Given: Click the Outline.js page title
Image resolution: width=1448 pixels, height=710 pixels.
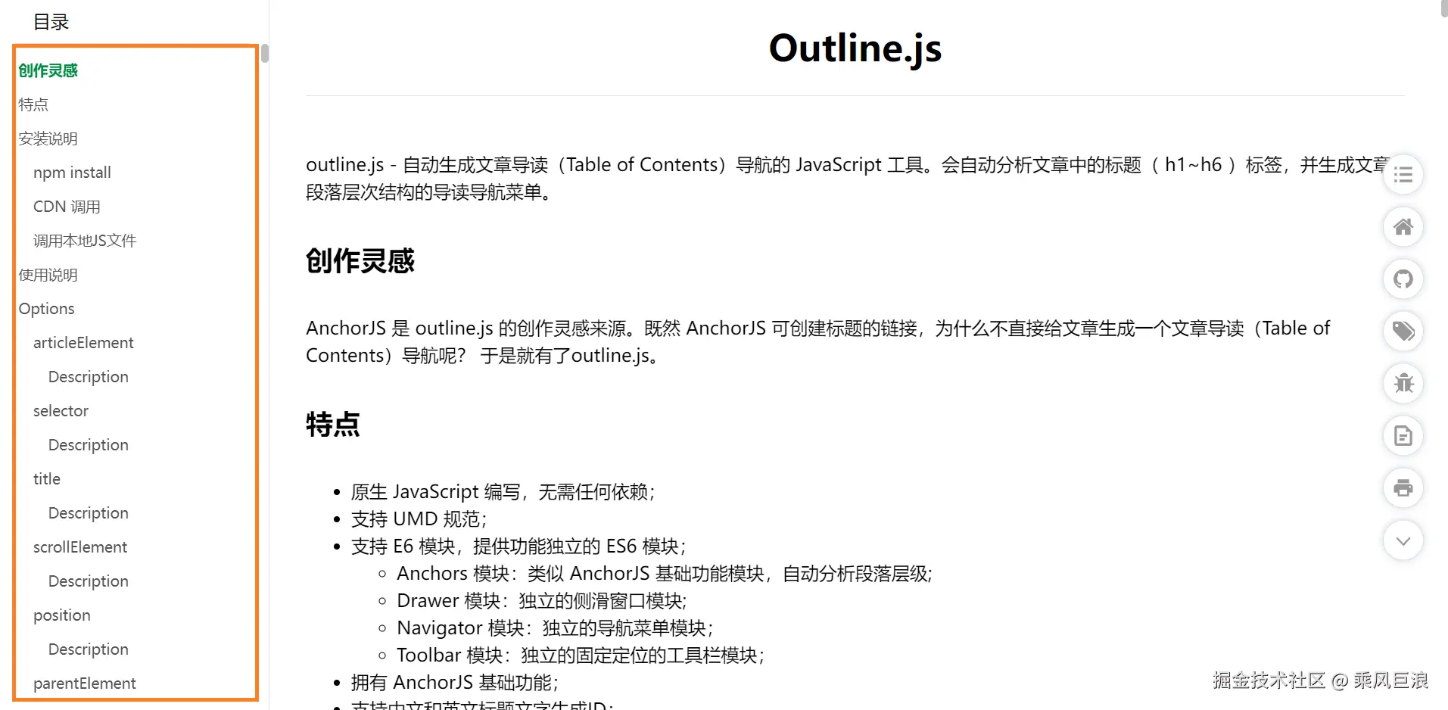Looking at the screenshot, I should tap(855, 48).
